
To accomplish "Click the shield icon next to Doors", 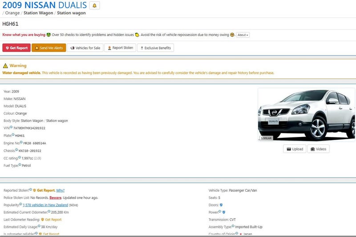I will coord(221,205).
